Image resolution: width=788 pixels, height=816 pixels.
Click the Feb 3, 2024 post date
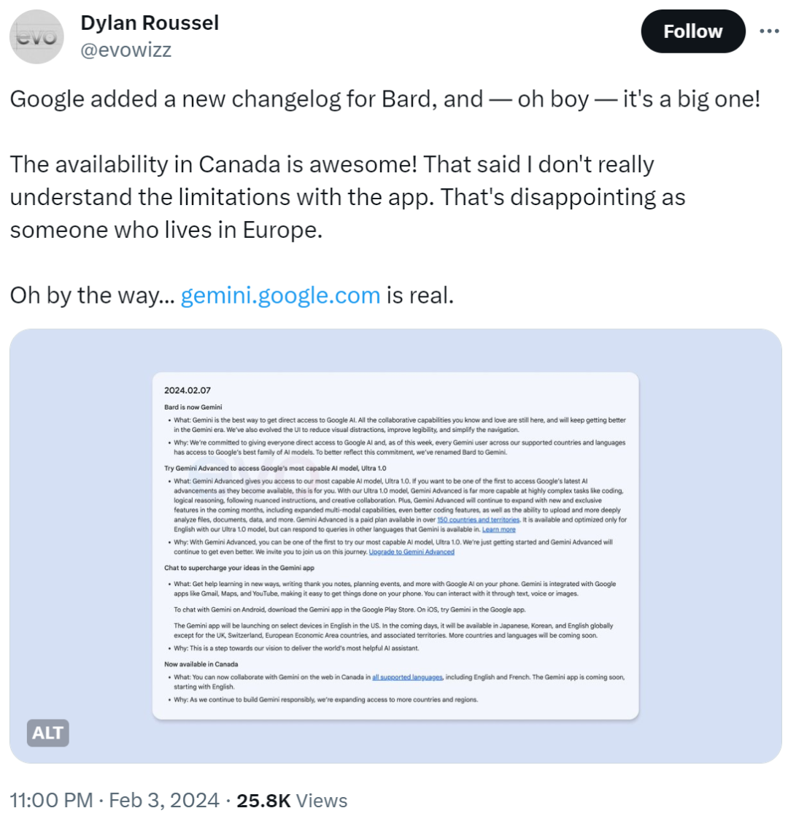point(163,800)
